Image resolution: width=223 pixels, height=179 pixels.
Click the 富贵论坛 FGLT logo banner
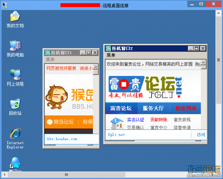[145, 87]
